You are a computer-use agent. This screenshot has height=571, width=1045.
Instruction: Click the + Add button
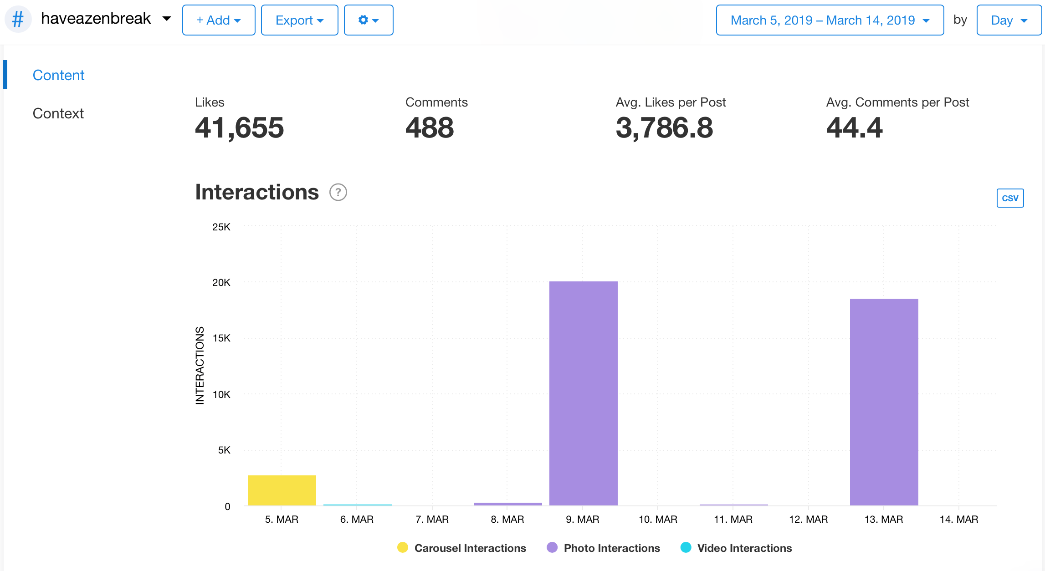pos(219,20)
